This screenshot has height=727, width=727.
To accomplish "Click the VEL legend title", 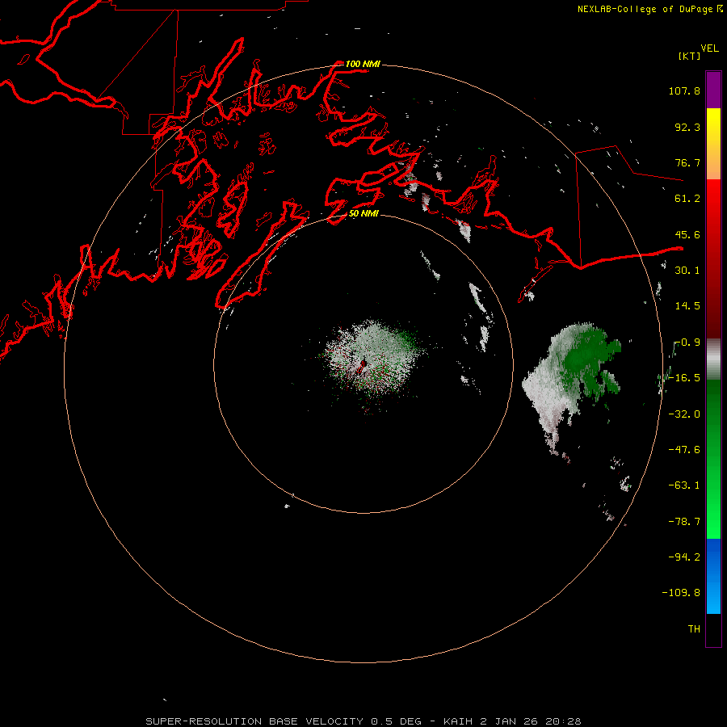I will click(709, 48).
